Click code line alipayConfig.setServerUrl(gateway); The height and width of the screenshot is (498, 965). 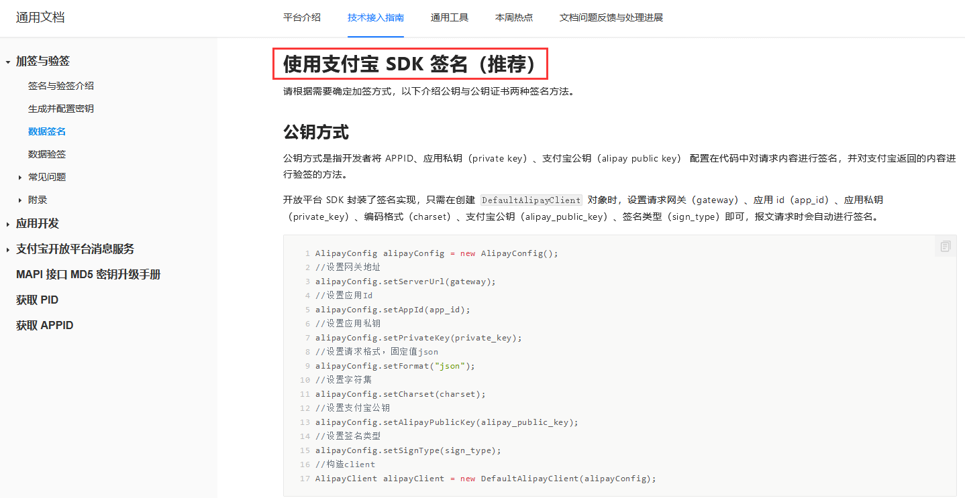click(x=405, y=282)
